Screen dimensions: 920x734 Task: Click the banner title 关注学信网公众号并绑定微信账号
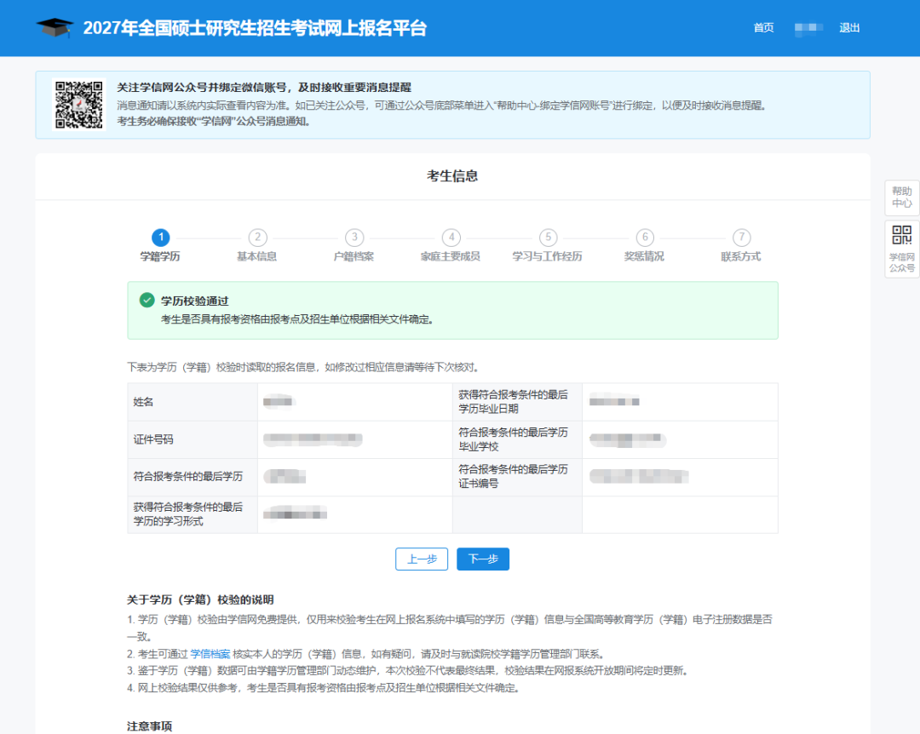pyautogui.click(x=264, y=88)
